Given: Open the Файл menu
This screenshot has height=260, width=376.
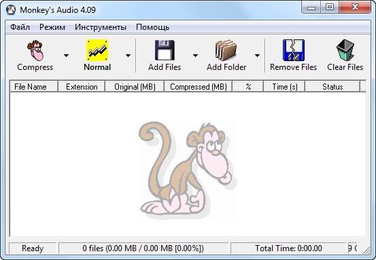Looking at the screenshot, I should coord(20,27).
